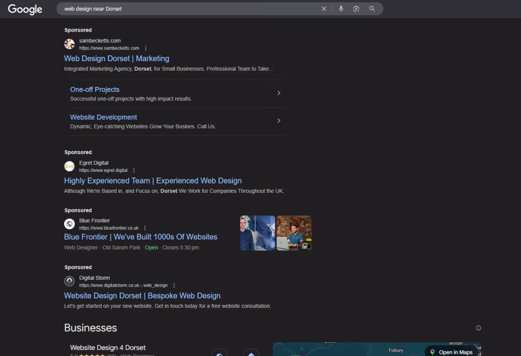Click the https://www.sambecketts.com URL text
Viewport: 521px width, 356px height.
pos(109,48)
